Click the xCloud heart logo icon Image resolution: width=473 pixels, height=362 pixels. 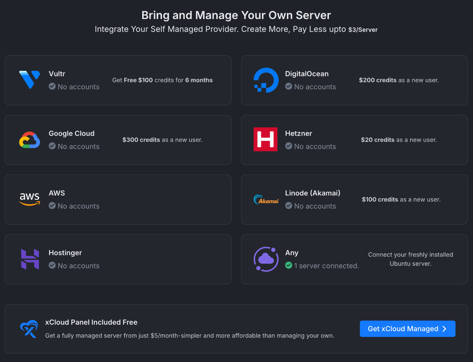(29, 329)
